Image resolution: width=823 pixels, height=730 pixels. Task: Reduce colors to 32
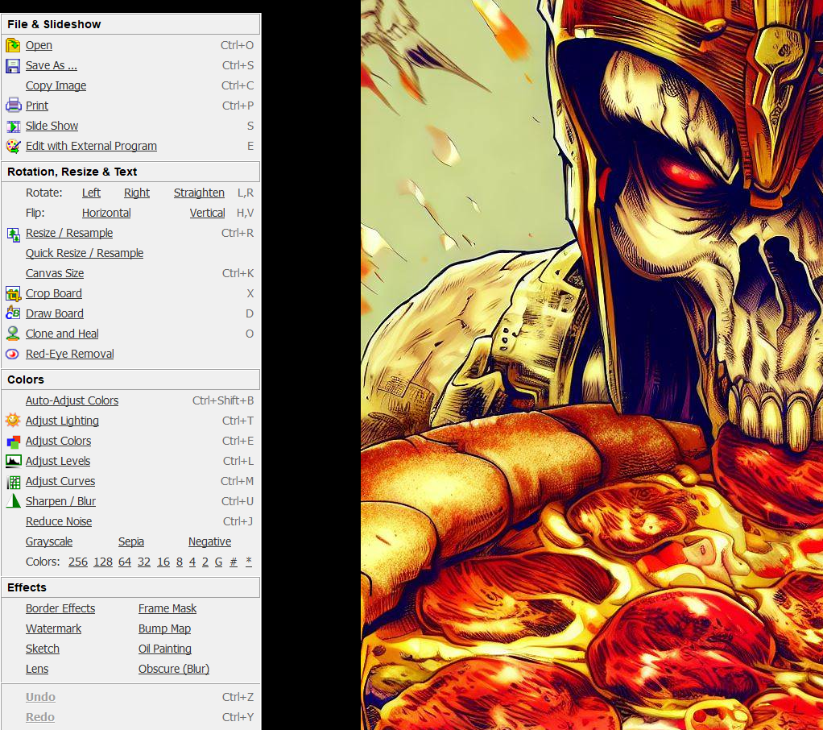click(x=144, y=562)
